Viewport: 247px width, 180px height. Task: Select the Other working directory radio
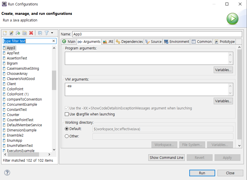[67, 136]
